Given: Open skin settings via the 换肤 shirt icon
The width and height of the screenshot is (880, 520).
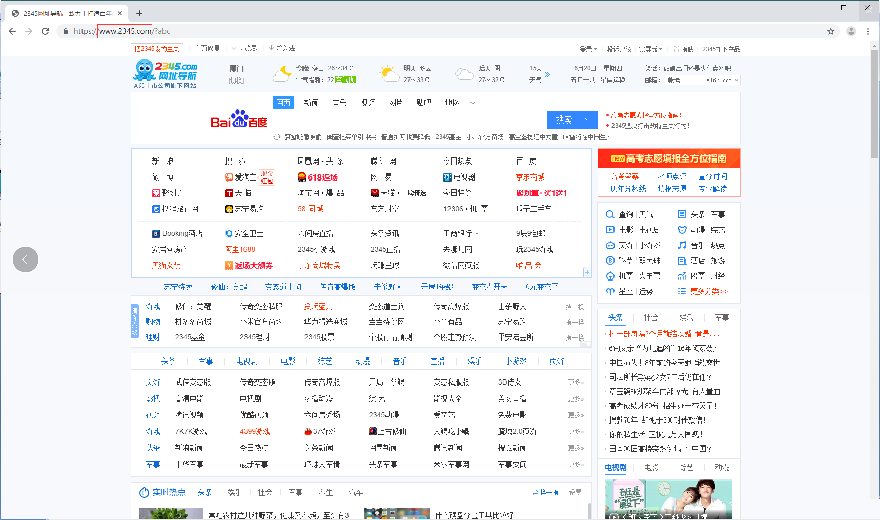Looking at the screenshot, I should [x=676, y=49].
